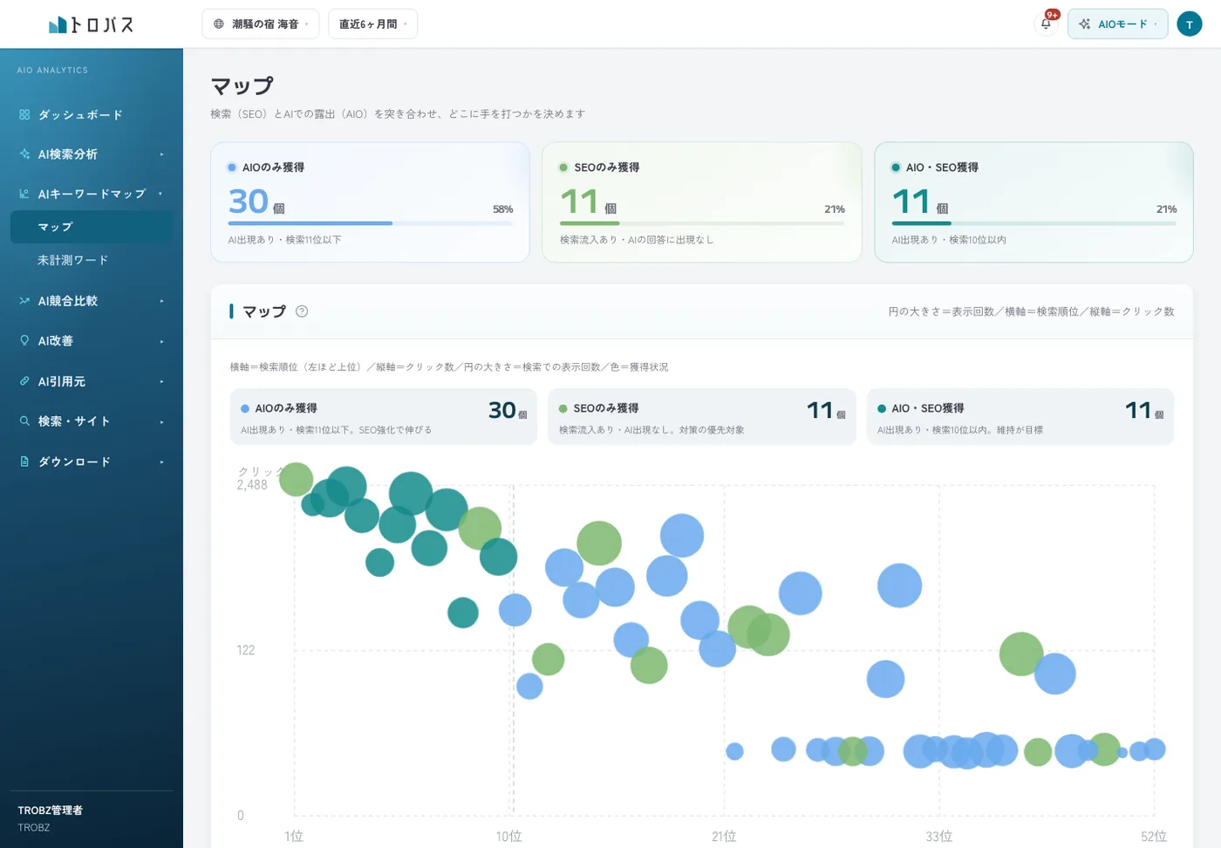Viewport: 1221px width, 848px height.
Task: Click the AI改善 lightbulb icon
Action: coord(24,340)
